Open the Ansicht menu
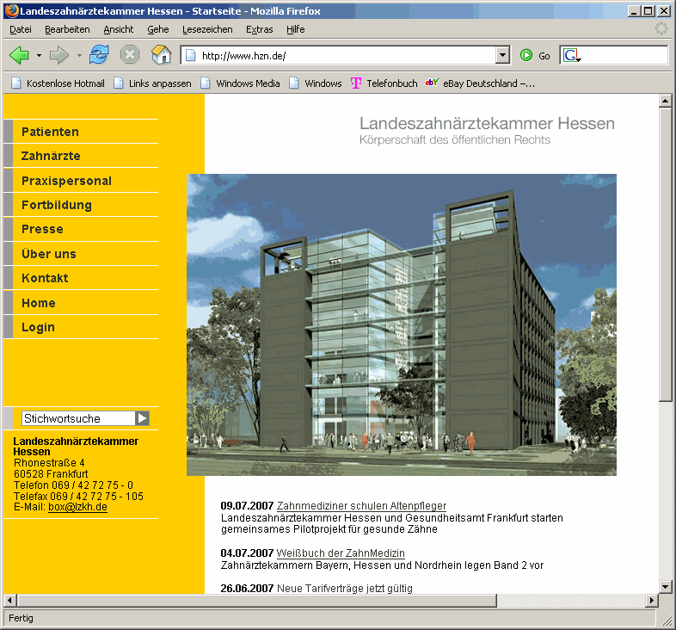 coord(119,29)
